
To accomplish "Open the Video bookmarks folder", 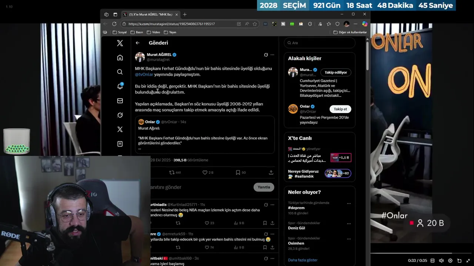I will pos(153,33).
